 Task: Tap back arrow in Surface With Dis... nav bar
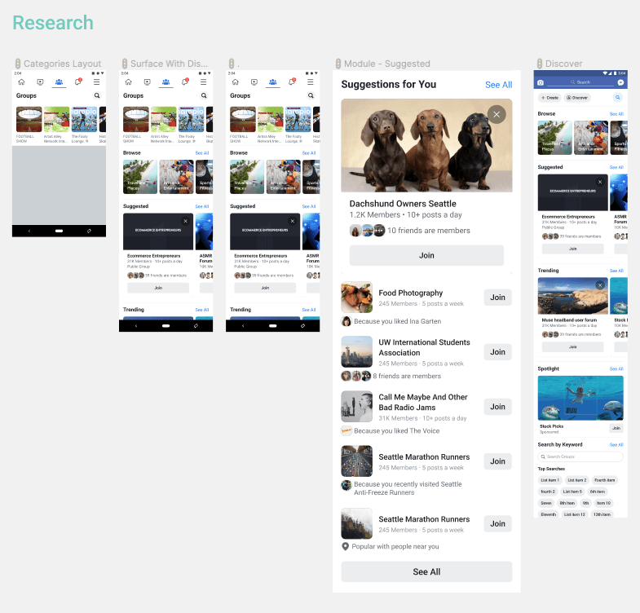point(136,326)
